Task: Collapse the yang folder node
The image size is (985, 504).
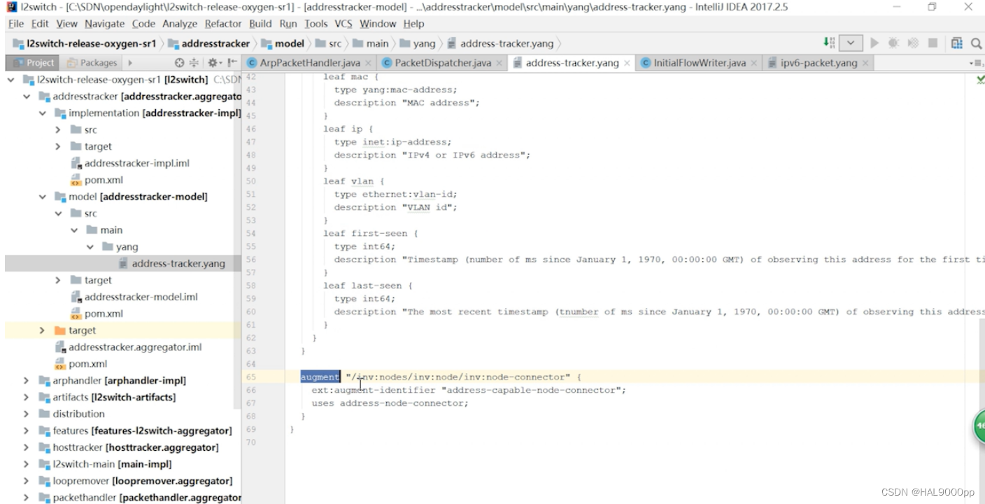Action: click(90, 247)
